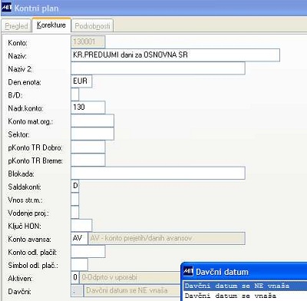Image resolution: width=307 pixels, height=301 pixels.
Task: Click the '0-Odprto v uporabi' description
Action: point(130,277)
